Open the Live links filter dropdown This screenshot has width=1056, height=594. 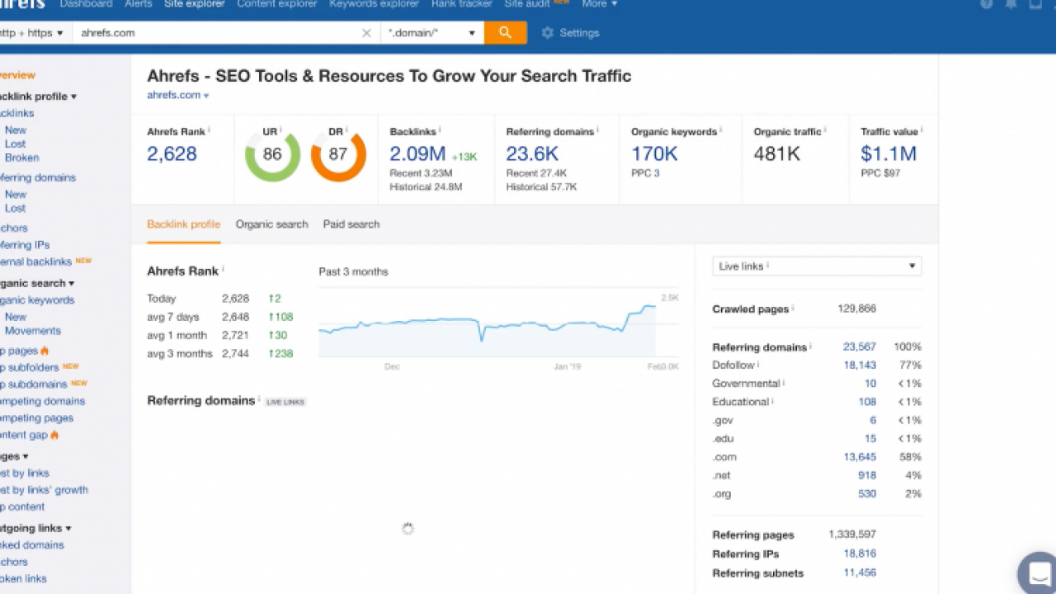tap(816, 266)
